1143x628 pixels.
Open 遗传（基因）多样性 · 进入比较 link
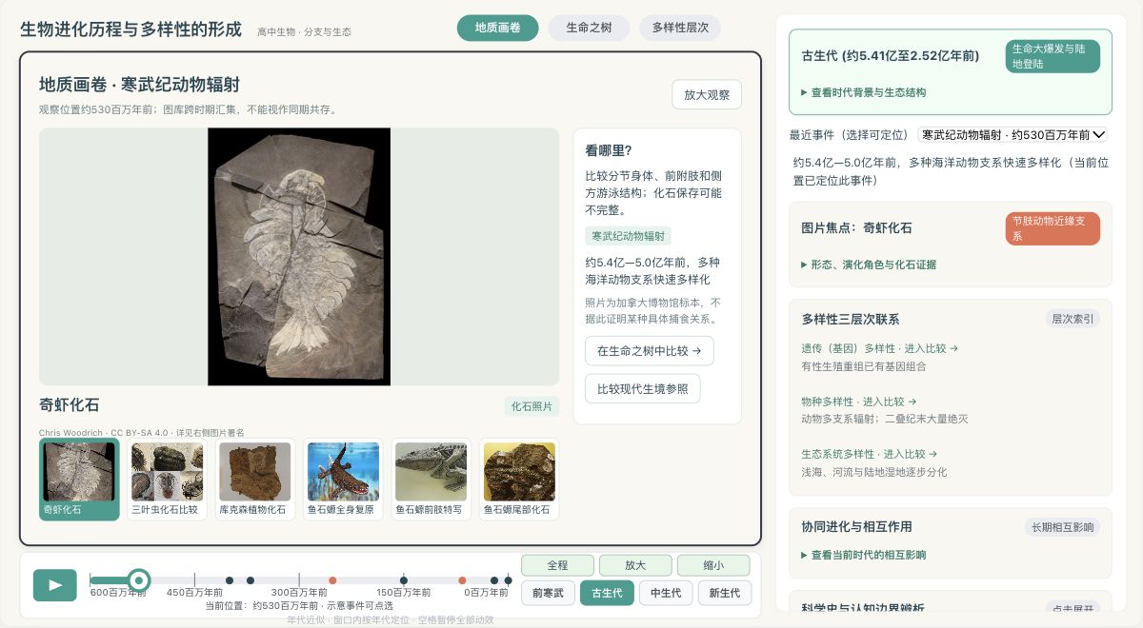[x=880, y=348]
